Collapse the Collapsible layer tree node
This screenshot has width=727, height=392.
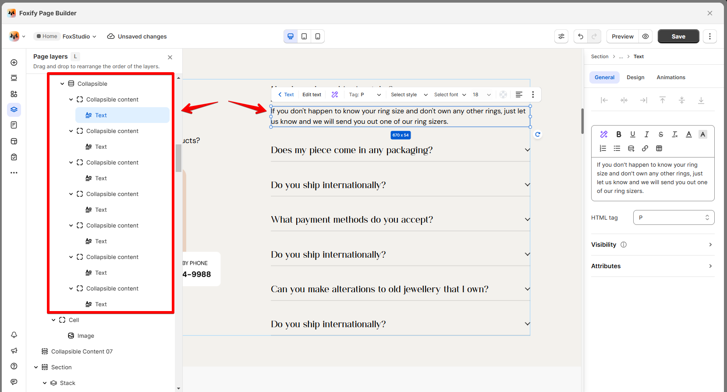(62, 84)
